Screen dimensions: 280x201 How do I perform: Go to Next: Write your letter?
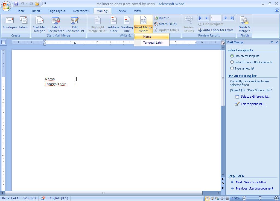tap(251, 182)
